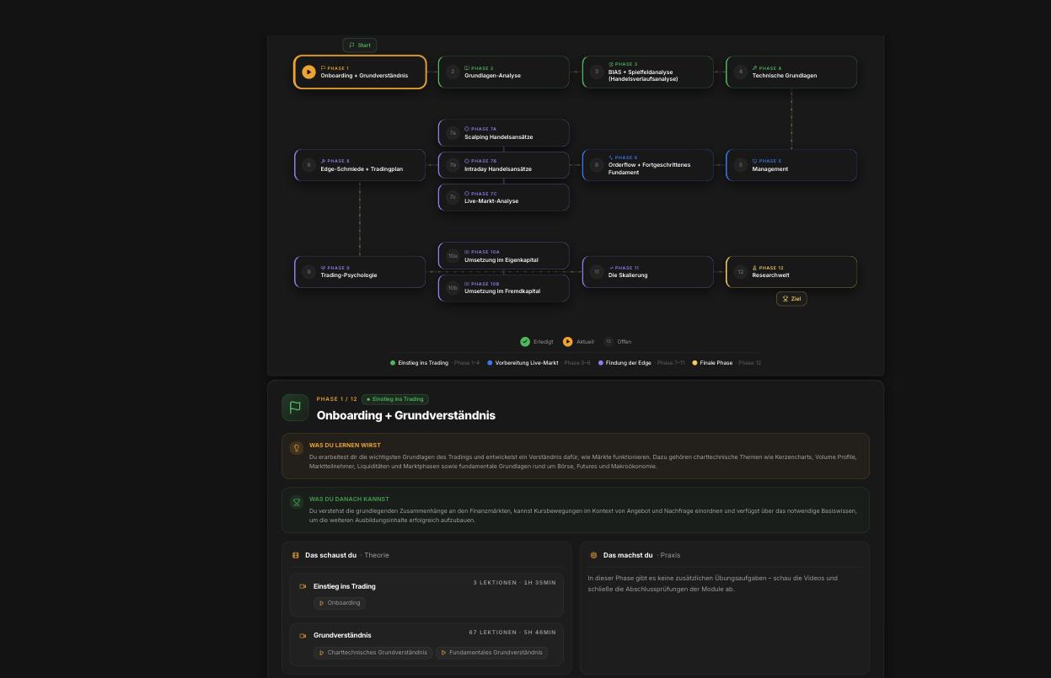Click the 10b badge on Umsetzung im Fremdkapital
This screenshot has height=678, width=1051.
(x=453, y=287)
